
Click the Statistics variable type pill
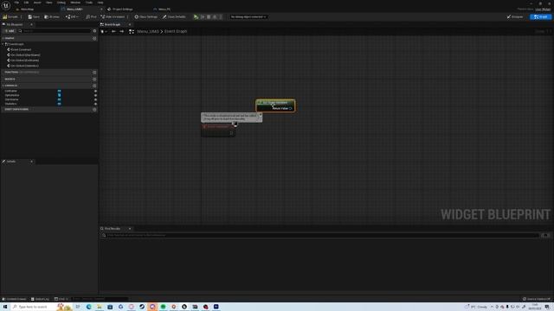click(x=59, y=104)
